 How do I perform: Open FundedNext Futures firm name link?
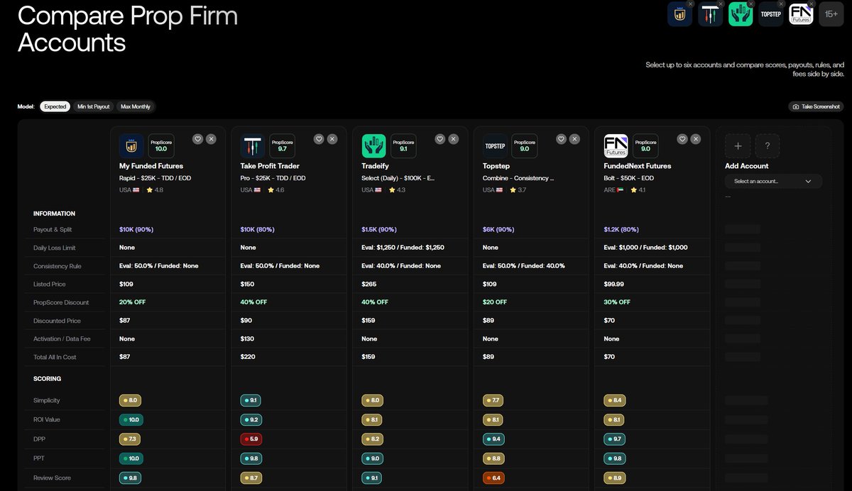pos(638,166)
